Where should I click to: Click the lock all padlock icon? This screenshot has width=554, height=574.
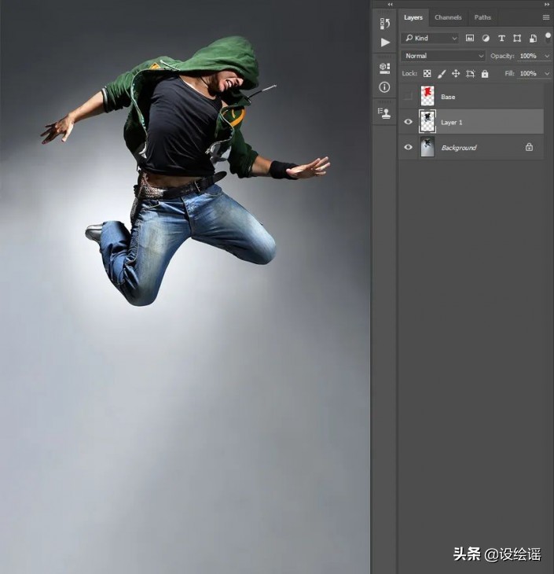point(485,74)
